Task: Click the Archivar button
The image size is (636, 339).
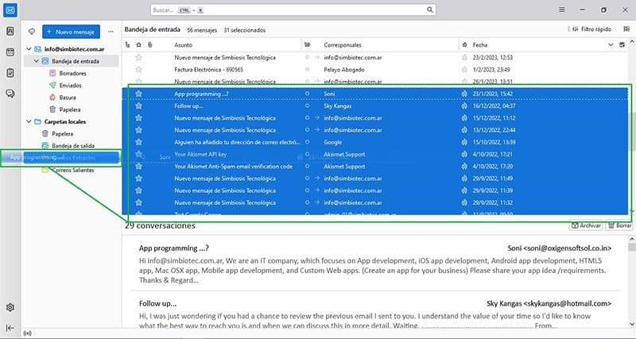Action: point(585,225)
